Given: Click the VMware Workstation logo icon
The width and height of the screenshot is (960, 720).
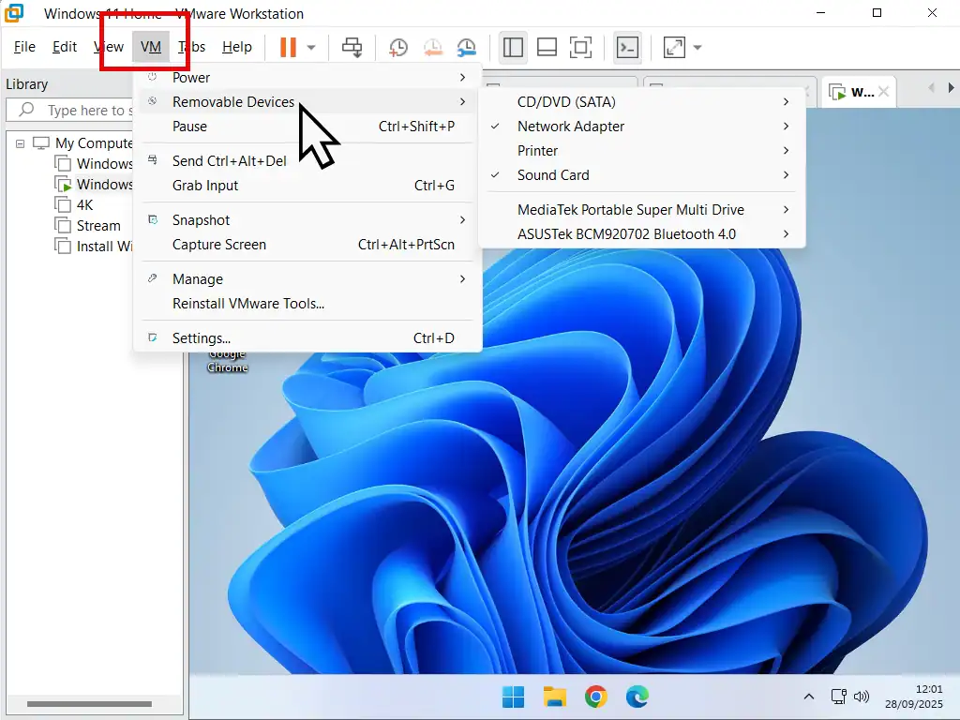Looking at the screenshot, I should (x=13, y=12).
